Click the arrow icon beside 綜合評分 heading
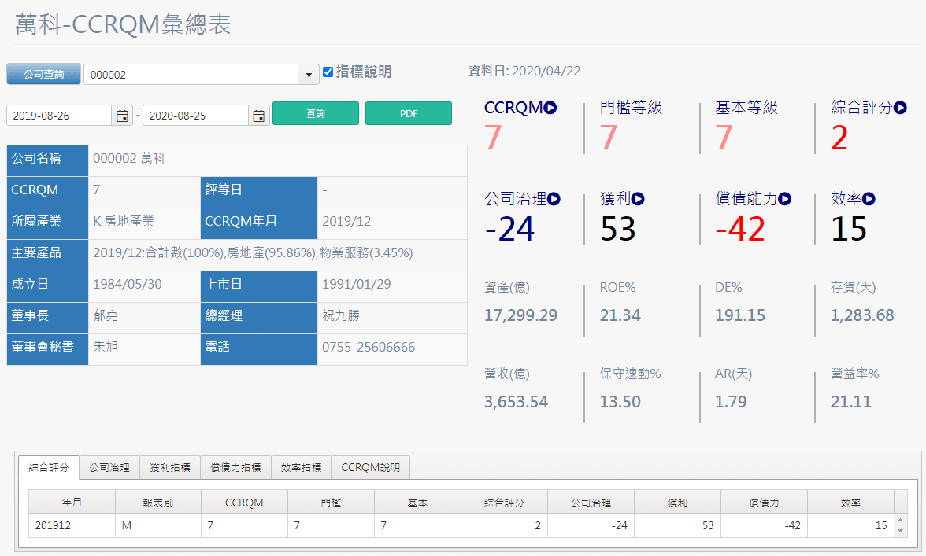926x556 pixels. tap(901, 108)
